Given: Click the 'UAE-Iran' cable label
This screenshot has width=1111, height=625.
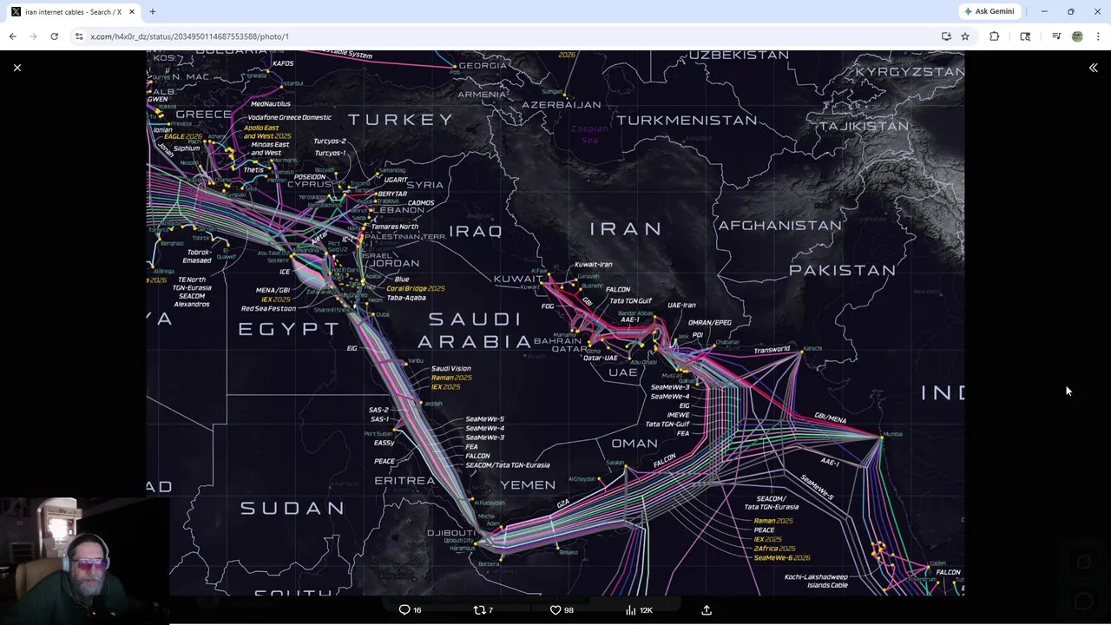Looking at the screenshot, I should click(x=681, y=306).
